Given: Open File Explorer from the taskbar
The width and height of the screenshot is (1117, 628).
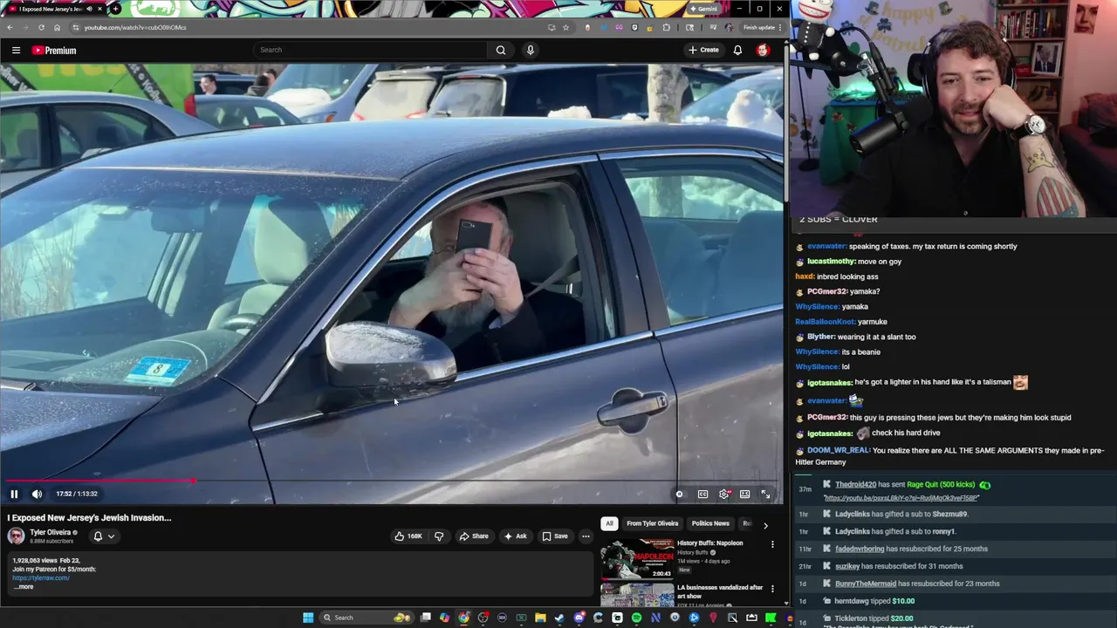Looking at the screenshot, I should pyautogui.click(x=540, y=618).
